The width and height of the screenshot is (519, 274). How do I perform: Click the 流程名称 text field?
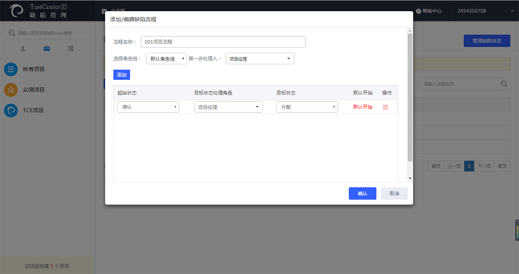point(223,42)
